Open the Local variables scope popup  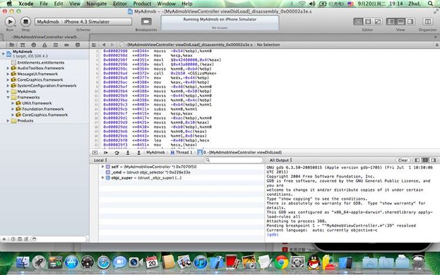tap(100, 160)
